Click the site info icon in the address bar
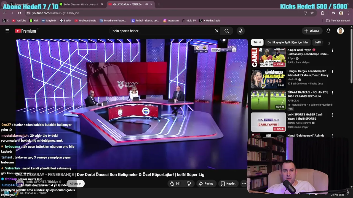Viewport: 353px width, 198px height. [x=28, y=13]
